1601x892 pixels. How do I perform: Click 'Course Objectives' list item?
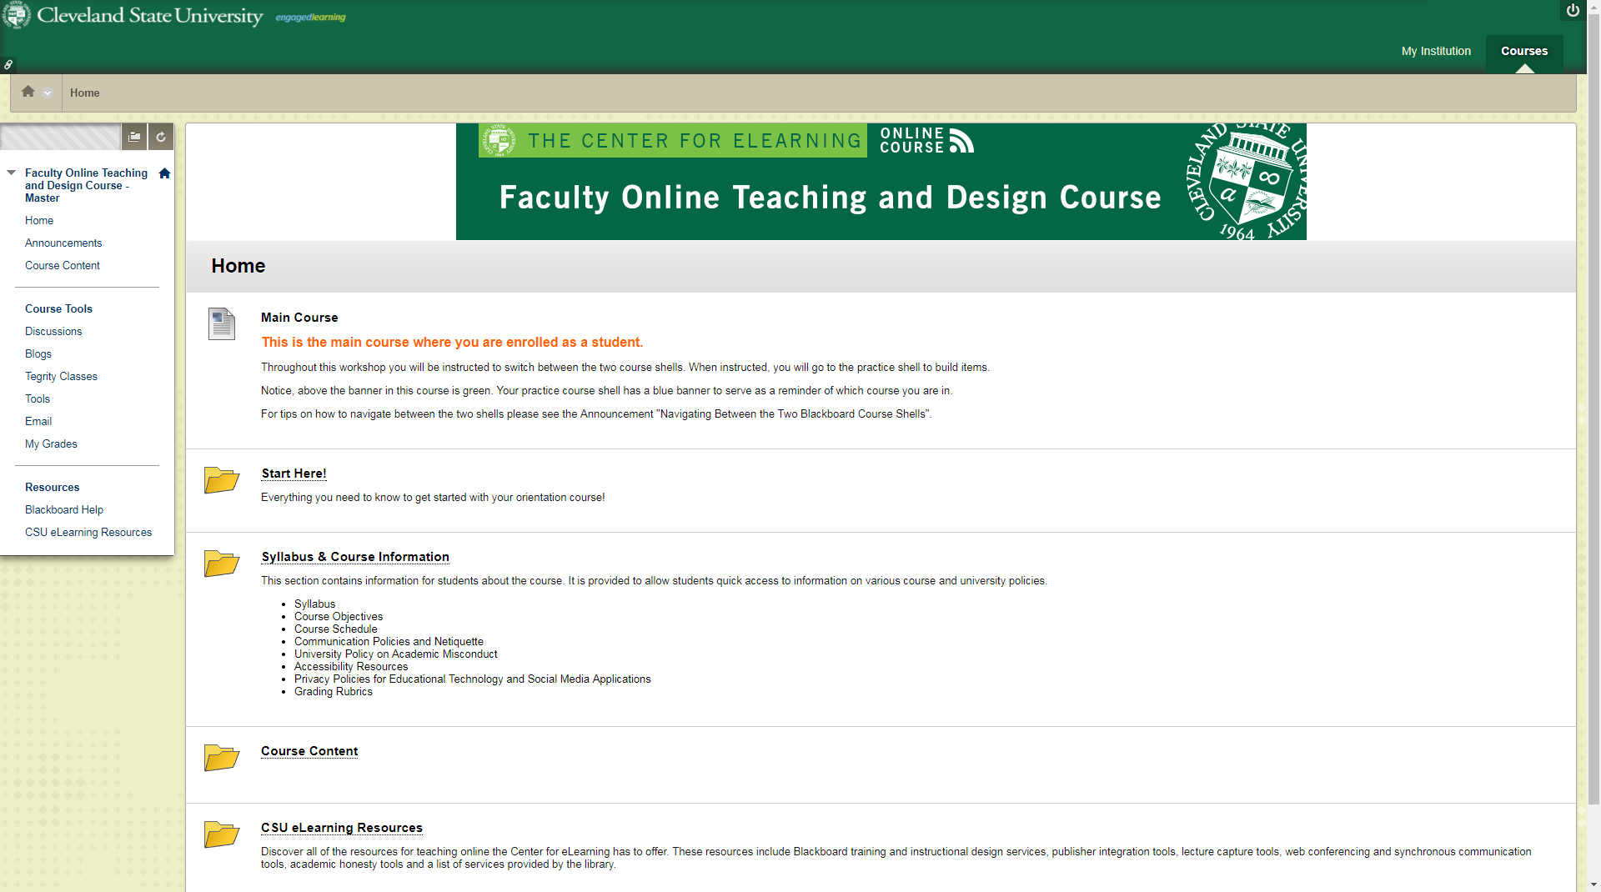[339, 617]
